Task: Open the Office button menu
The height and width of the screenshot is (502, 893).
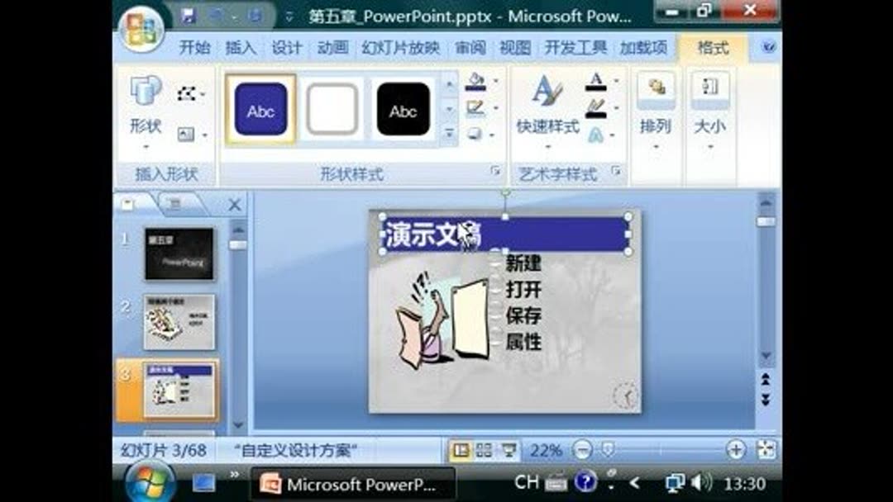Action: (x=139, y=17)
